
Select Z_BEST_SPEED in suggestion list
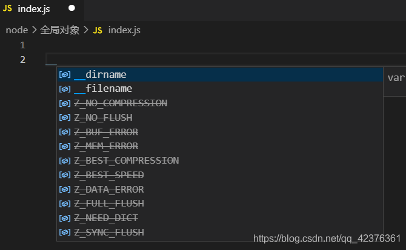tap(220, 175)
